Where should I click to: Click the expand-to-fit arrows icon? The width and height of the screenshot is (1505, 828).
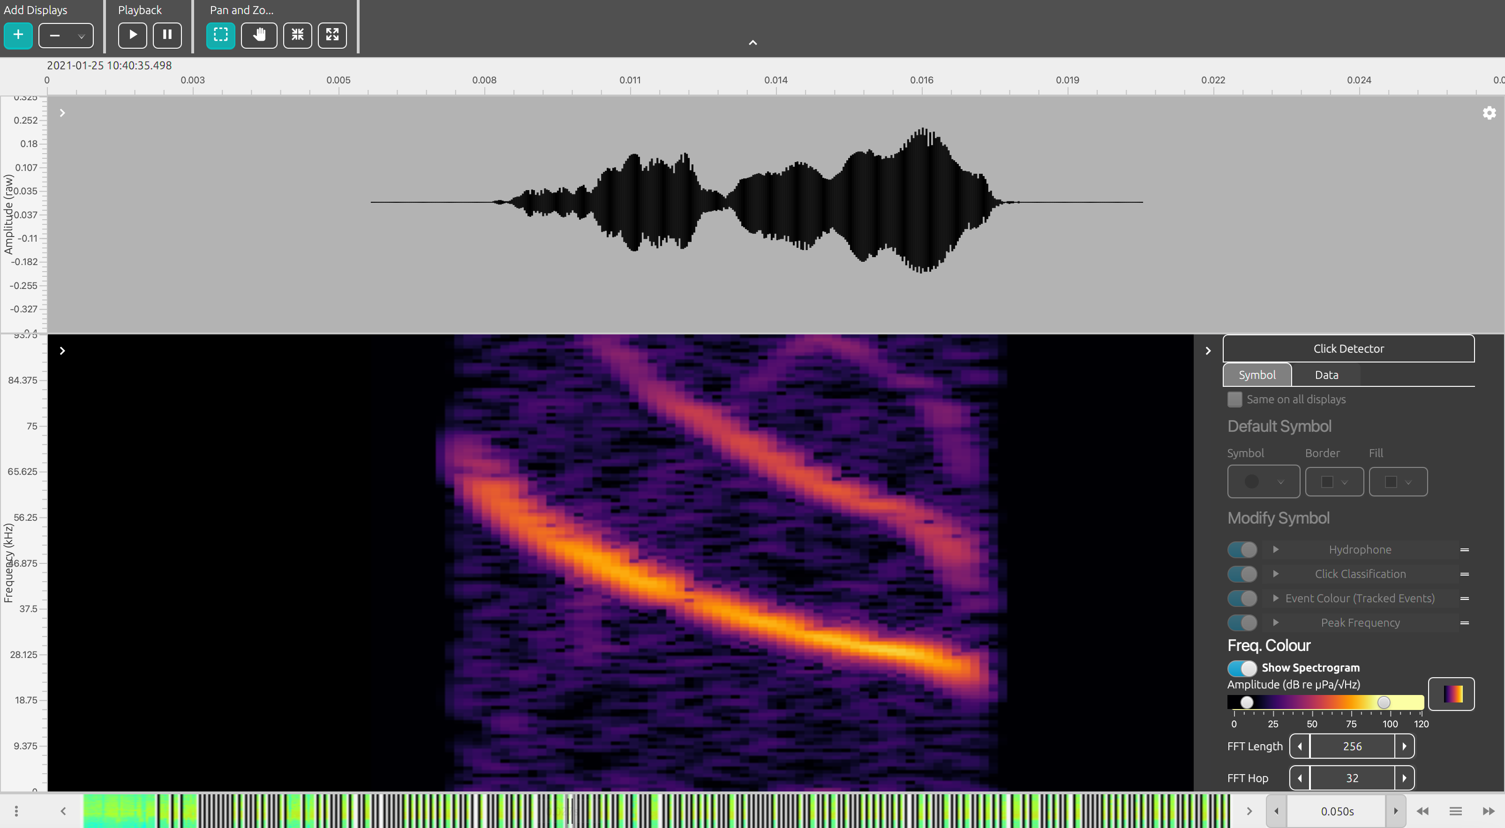(x=332, y=35)
